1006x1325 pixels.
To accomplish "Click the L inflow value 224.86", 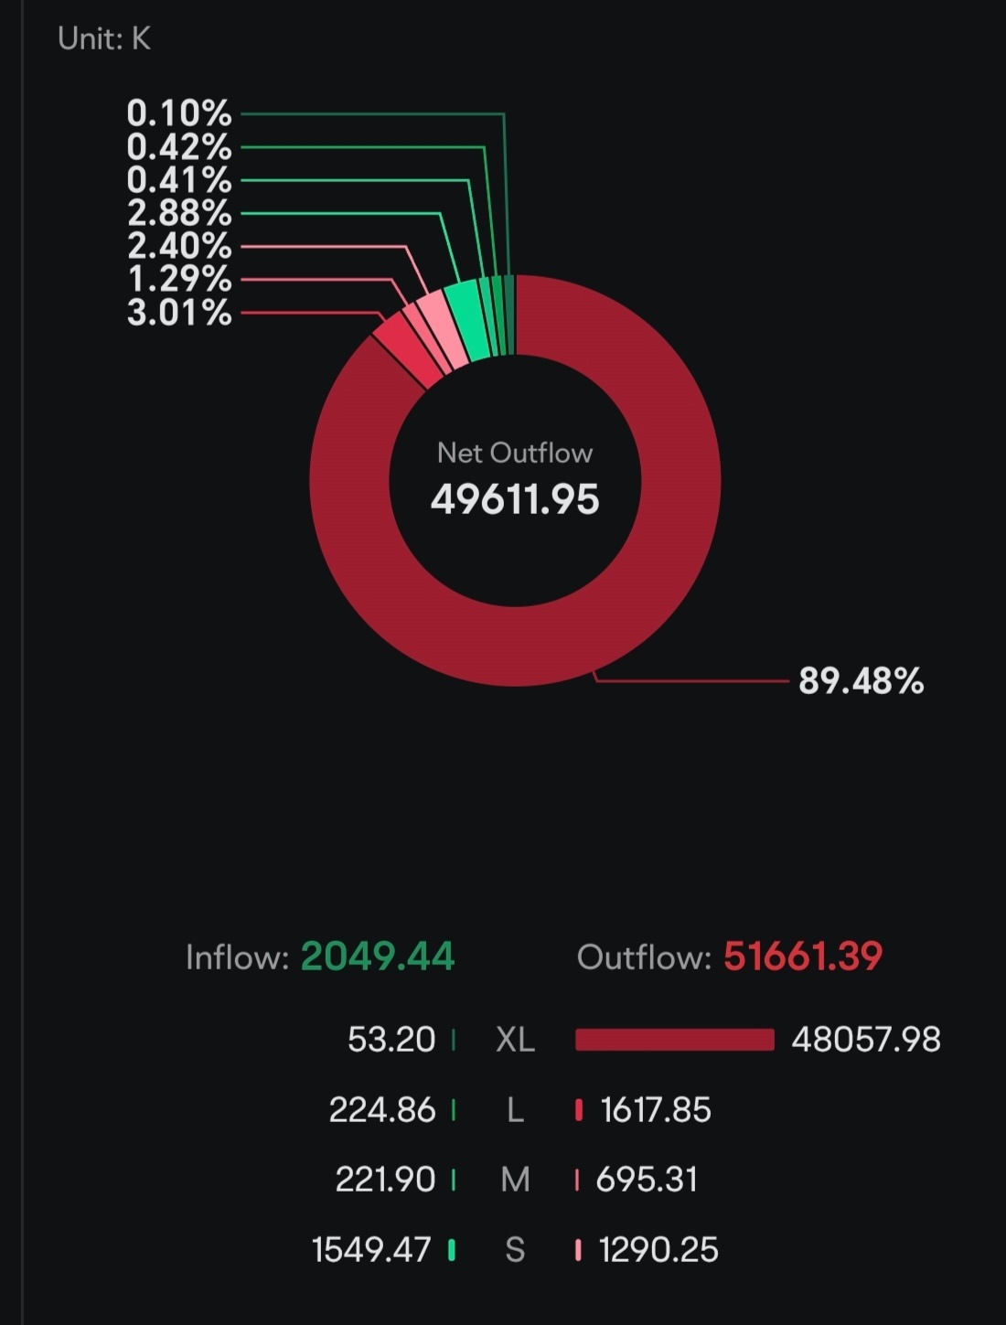I will tap(382, 1110).
